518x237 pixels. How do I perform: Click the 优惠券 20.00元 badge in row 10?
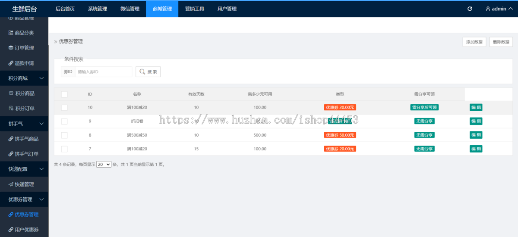[340, 107]
